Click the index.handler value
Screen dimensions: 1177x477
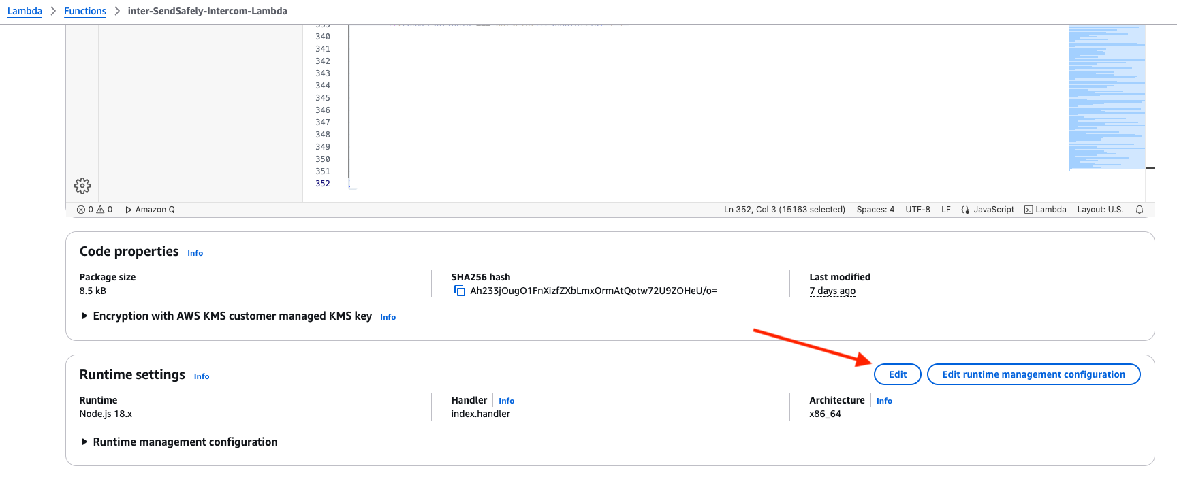(x=480, y=414)
